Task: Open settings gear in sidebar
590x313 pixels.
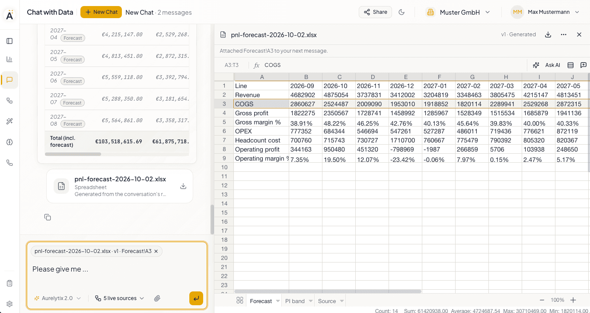Action: click(10, 304)
